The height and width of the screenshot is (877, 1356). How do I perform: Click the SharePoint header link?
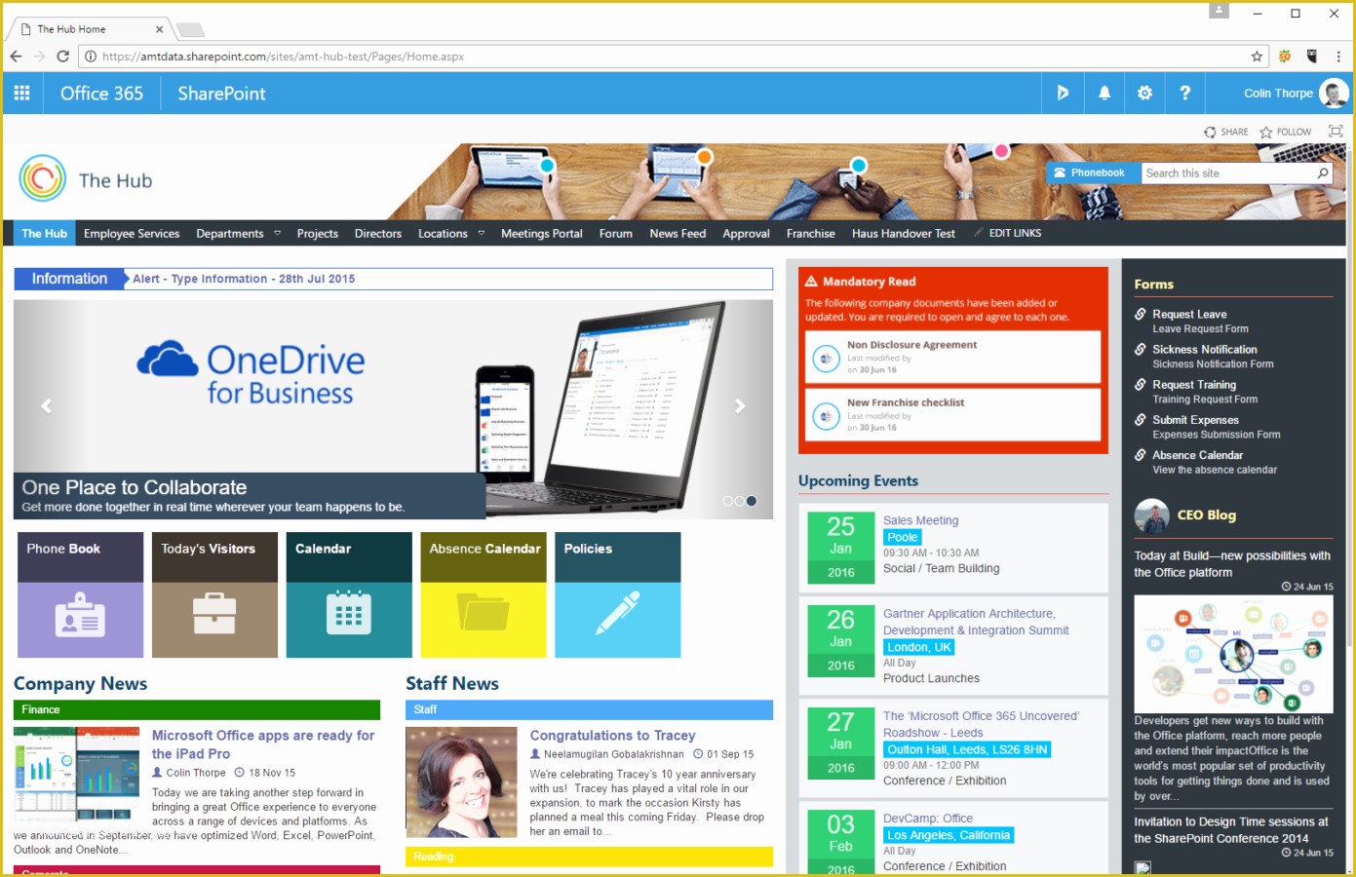coord(221,94)
